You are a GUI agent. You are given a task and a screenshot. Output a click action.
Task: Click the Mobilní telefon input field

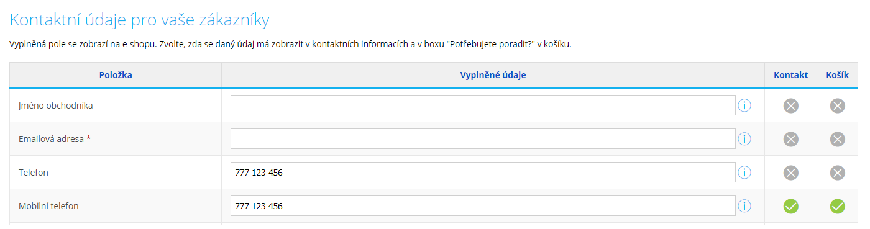click(483, 206)
